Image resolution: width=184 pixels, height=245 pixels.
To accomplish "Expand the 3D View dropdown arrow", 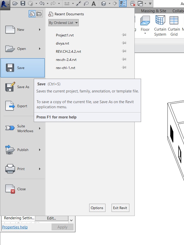I will coord(110,4).
